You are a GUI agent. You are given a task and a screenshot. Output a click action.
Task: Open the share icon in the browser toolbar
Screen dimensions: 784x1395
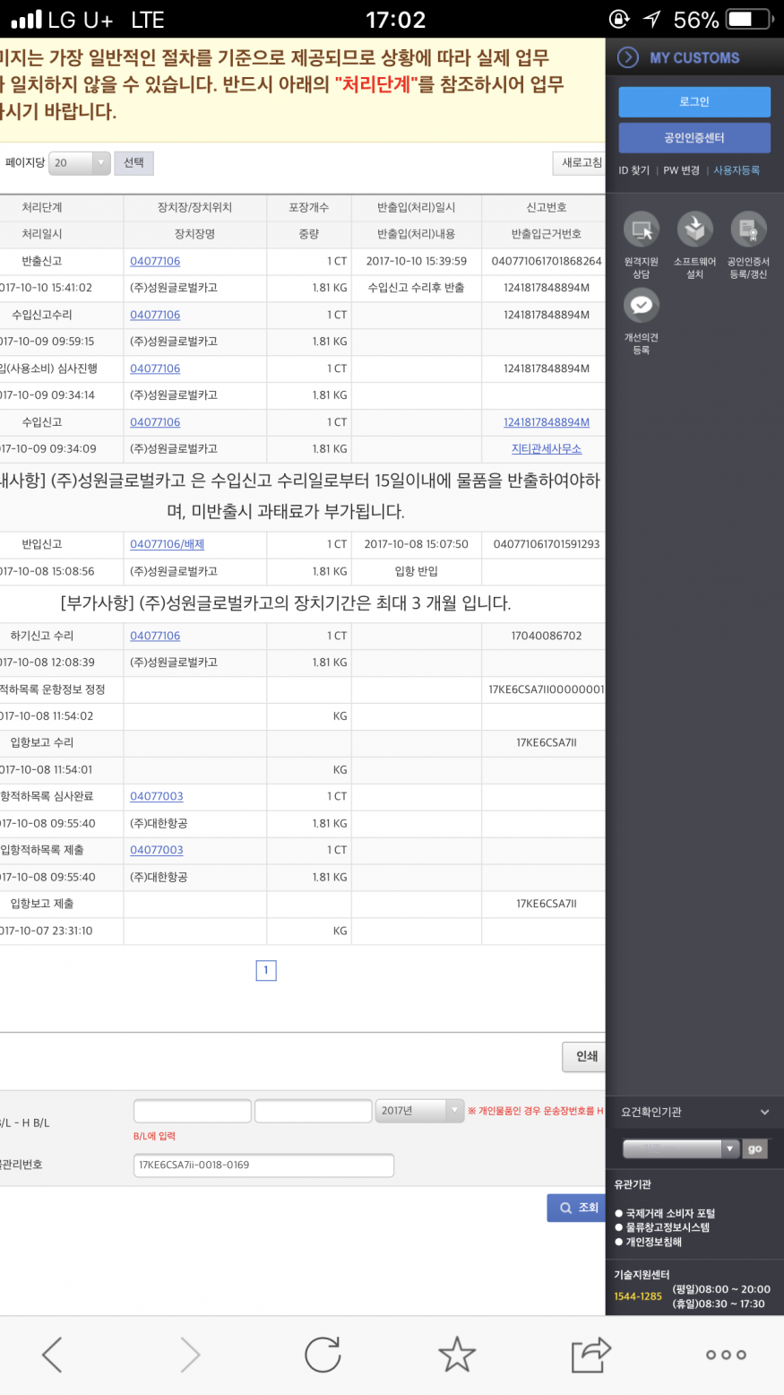click(590, 1354)
